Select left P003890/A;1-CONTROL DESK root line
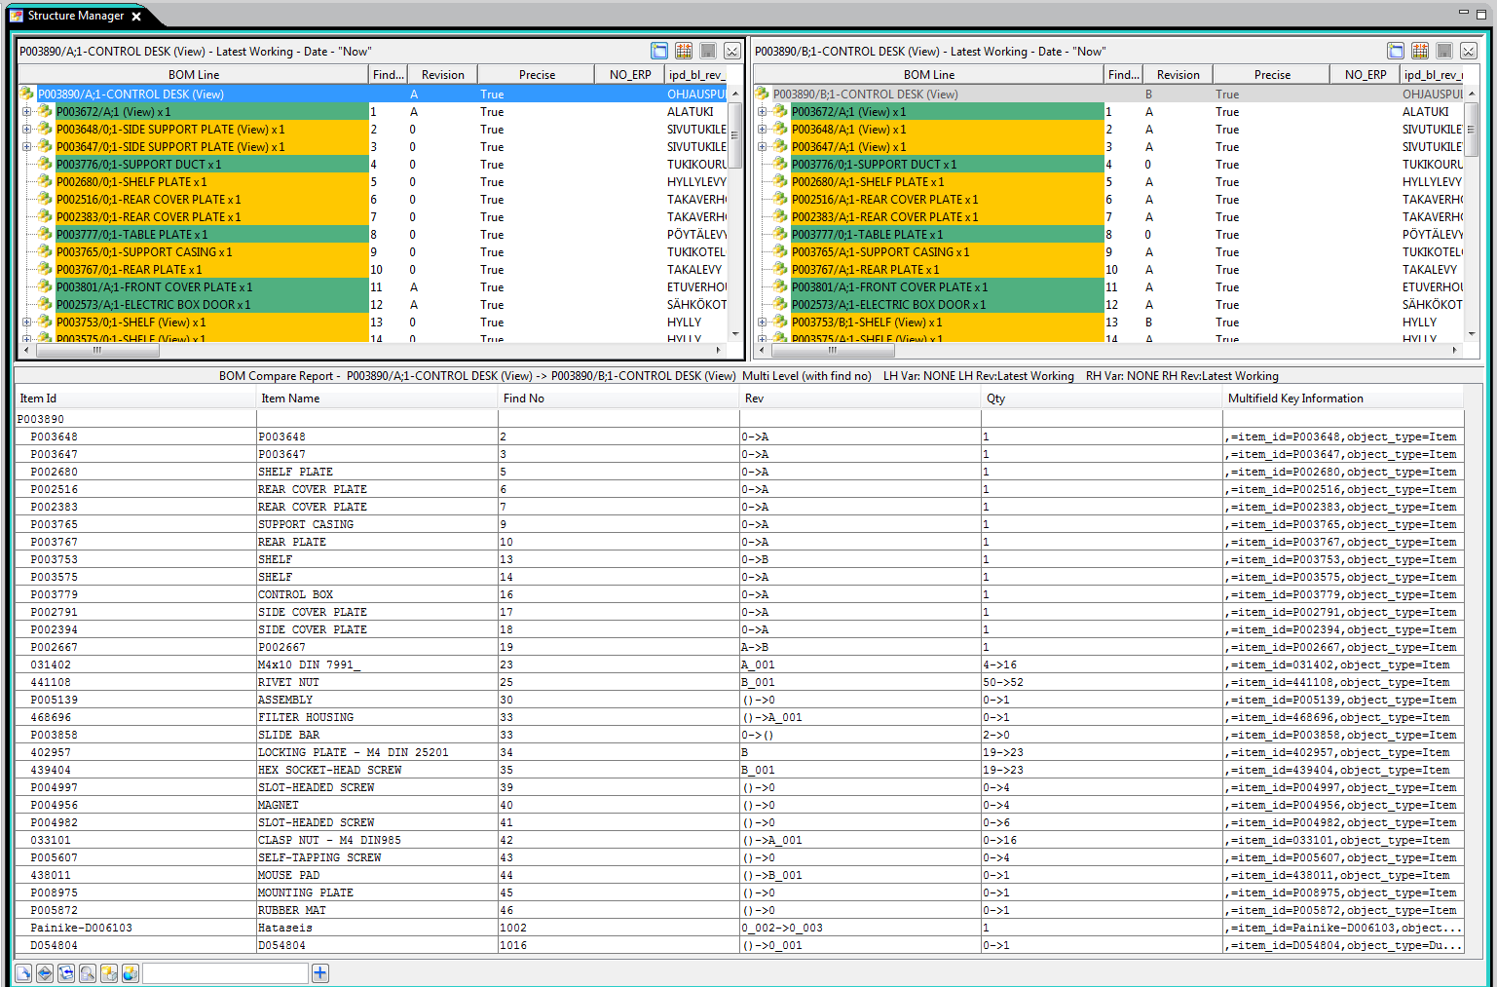 (x=372, y=94)
